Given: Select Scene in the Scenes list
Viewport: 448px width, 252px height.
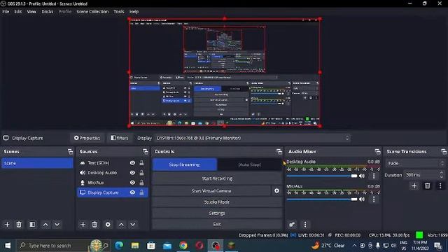Looking at the screenshot, I should pyautogui.click(x=37, y=163).
